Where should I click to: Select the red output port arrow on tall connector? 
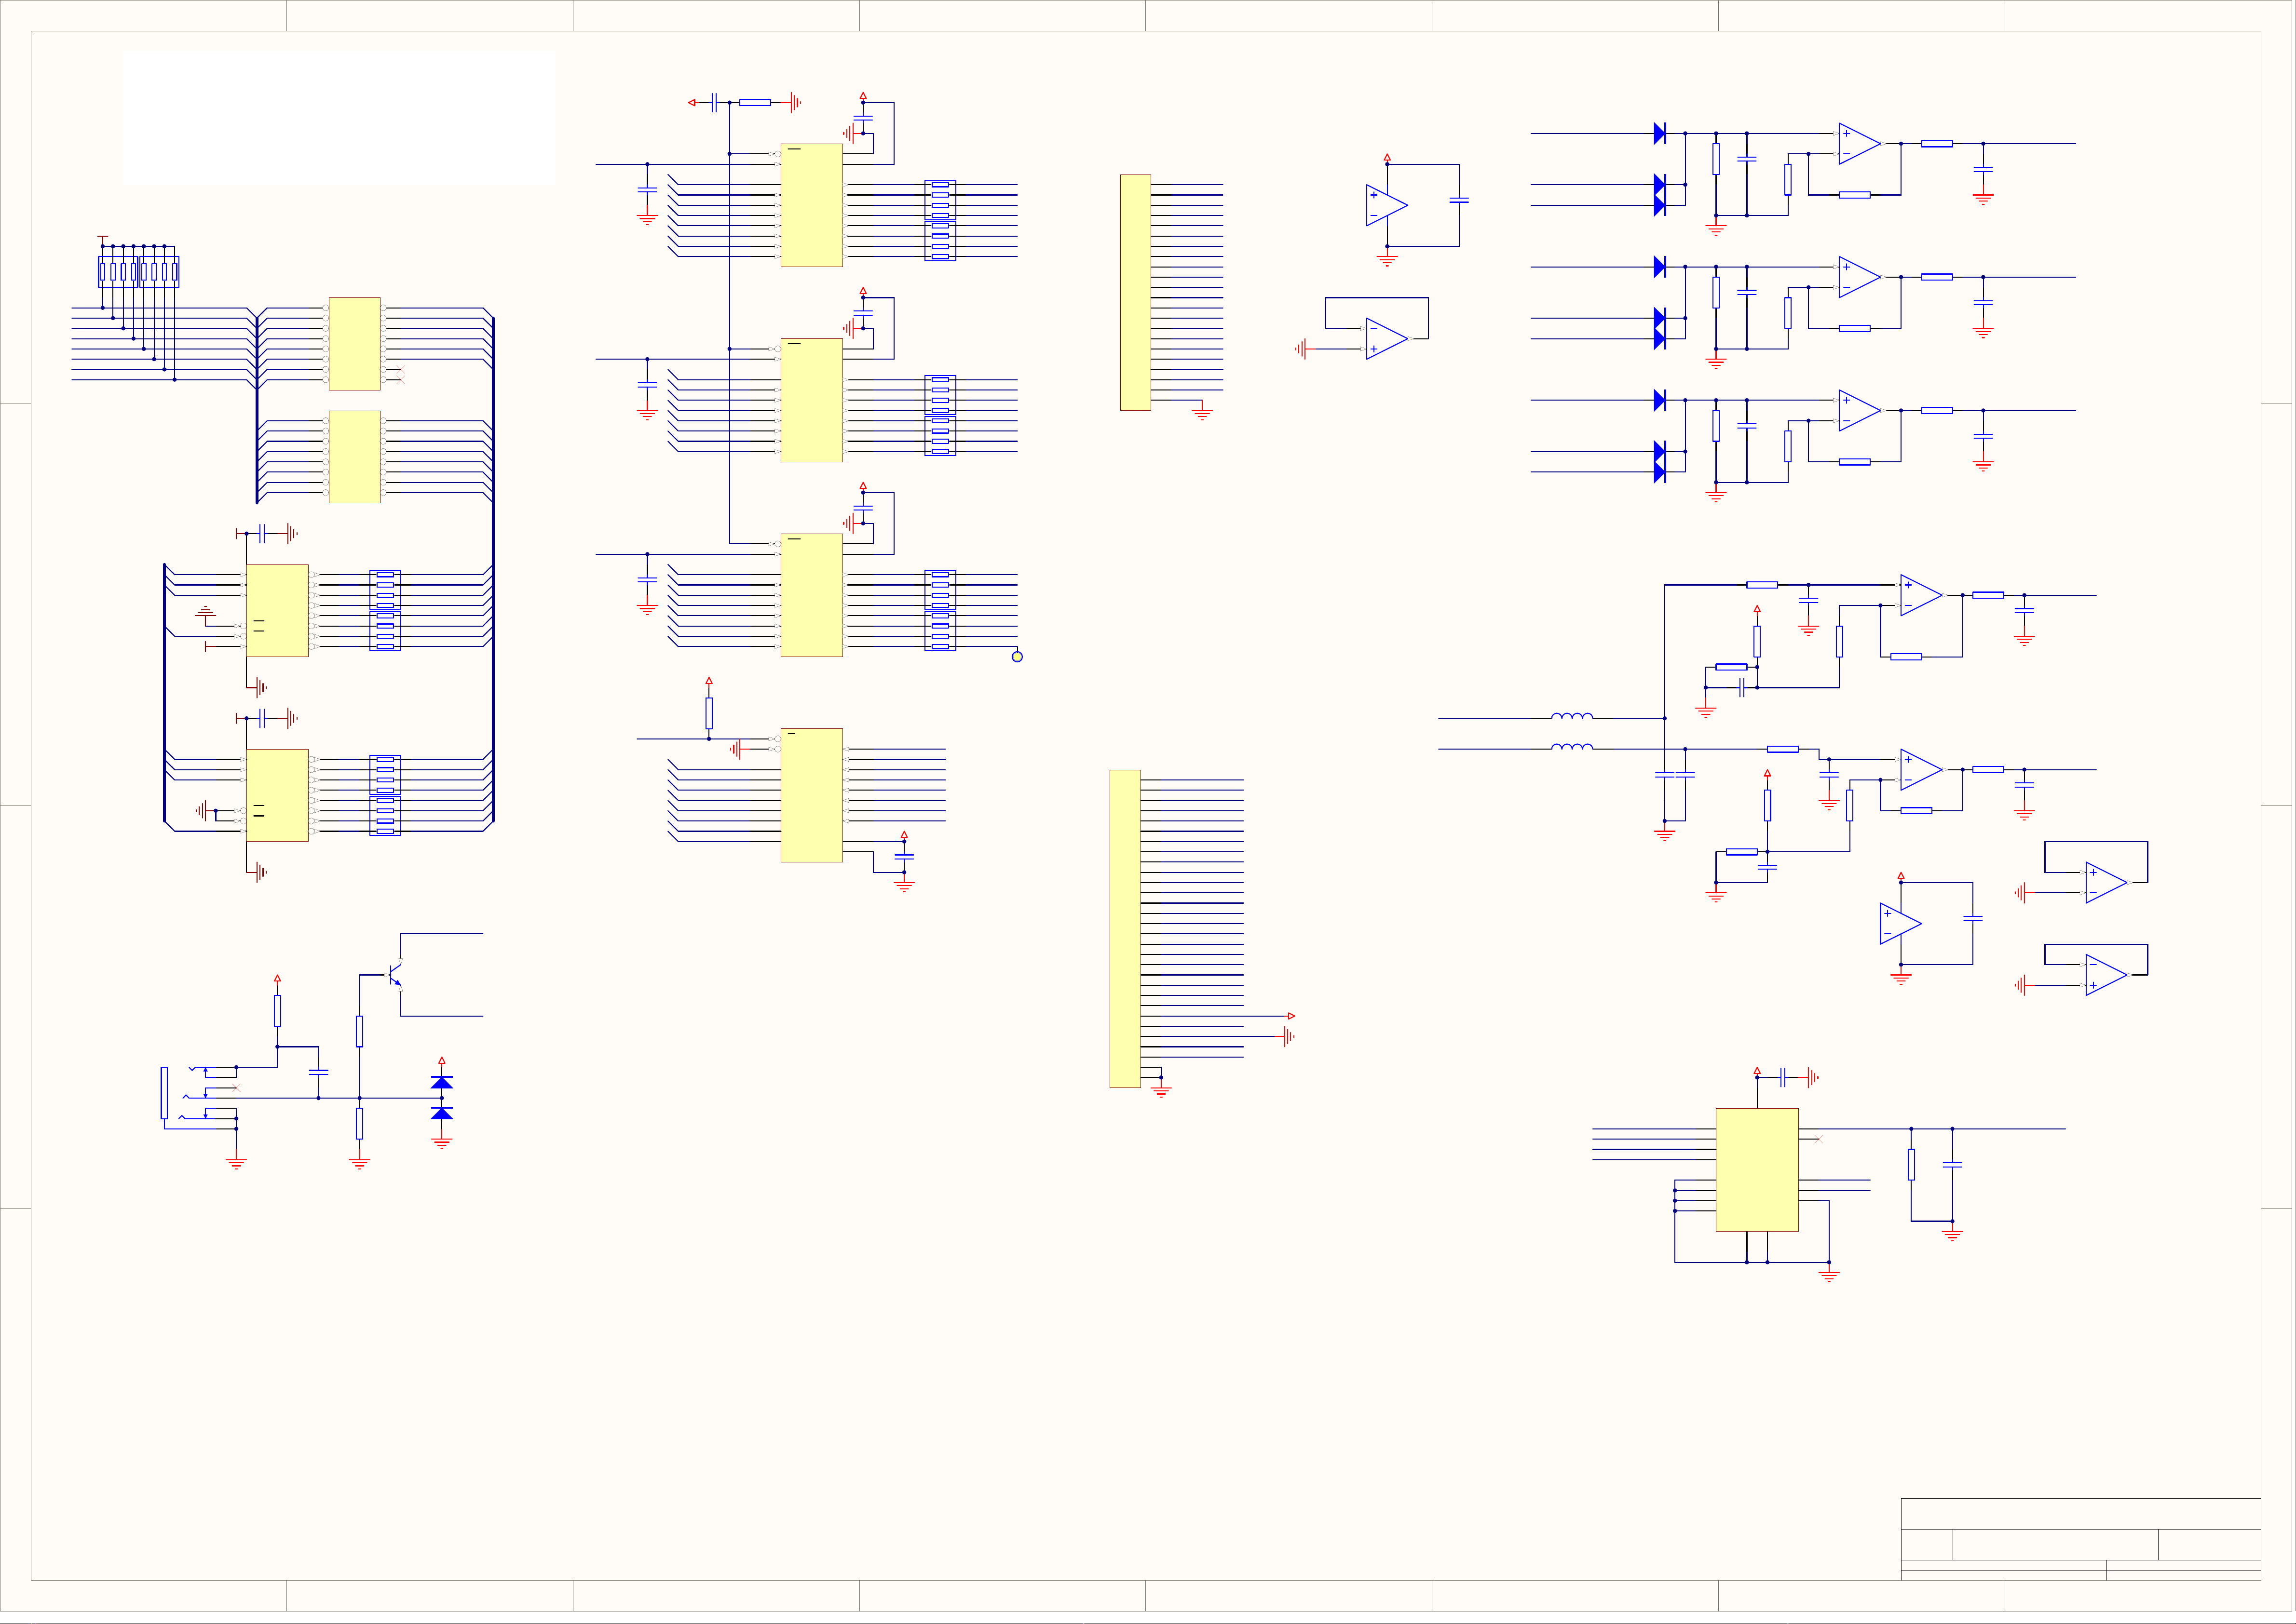(x=1291, y=1016)
